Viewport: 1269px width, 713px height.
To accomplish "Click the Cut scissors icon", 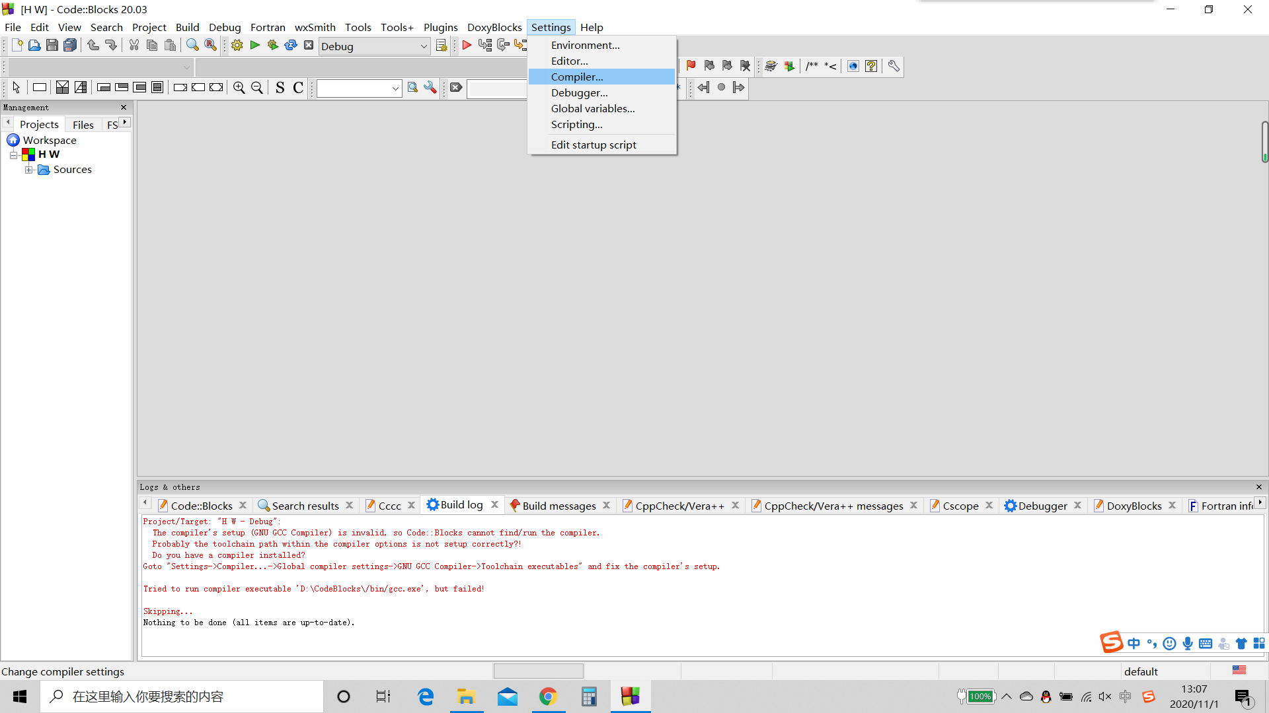I will click(x=134, y=46).
